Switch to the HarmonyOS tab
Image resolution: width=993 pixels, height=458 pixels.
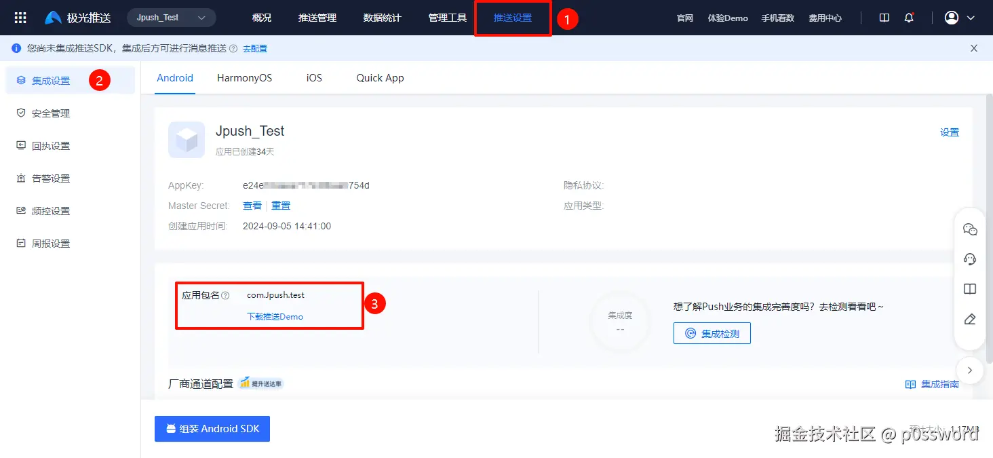pos(244,78)
